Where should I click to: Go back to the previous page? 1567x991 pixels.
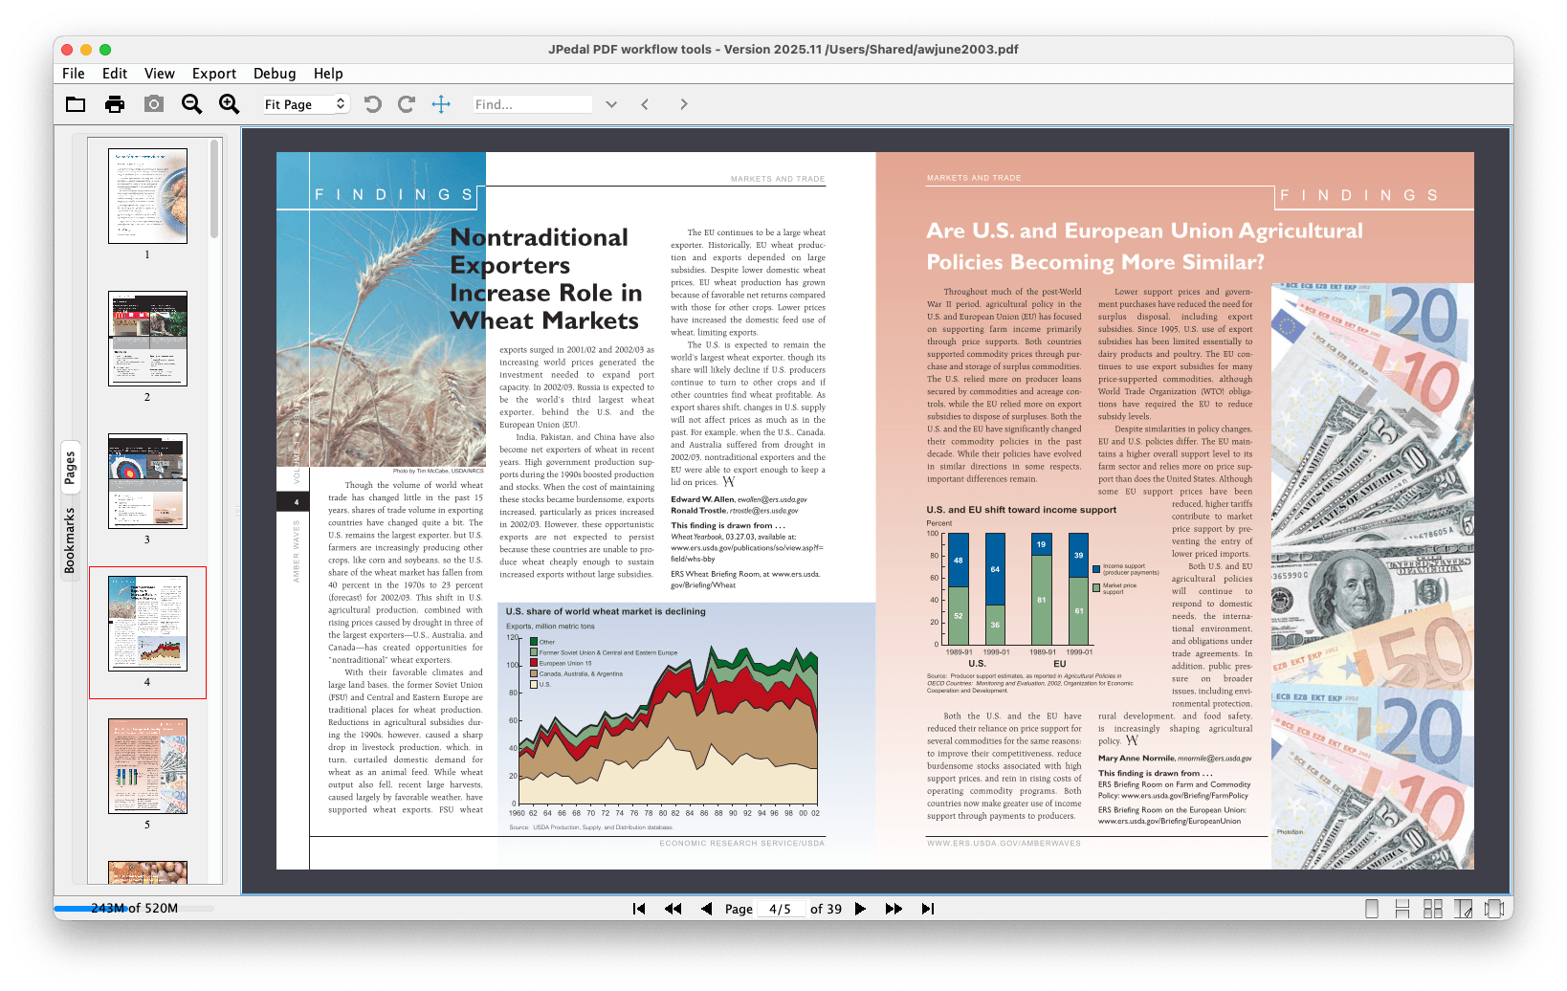pyautogui.click(x=706, y=908)
